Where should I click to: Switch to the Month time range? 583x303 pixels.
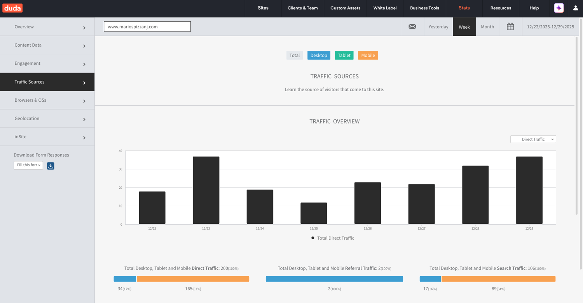(487, 27)
